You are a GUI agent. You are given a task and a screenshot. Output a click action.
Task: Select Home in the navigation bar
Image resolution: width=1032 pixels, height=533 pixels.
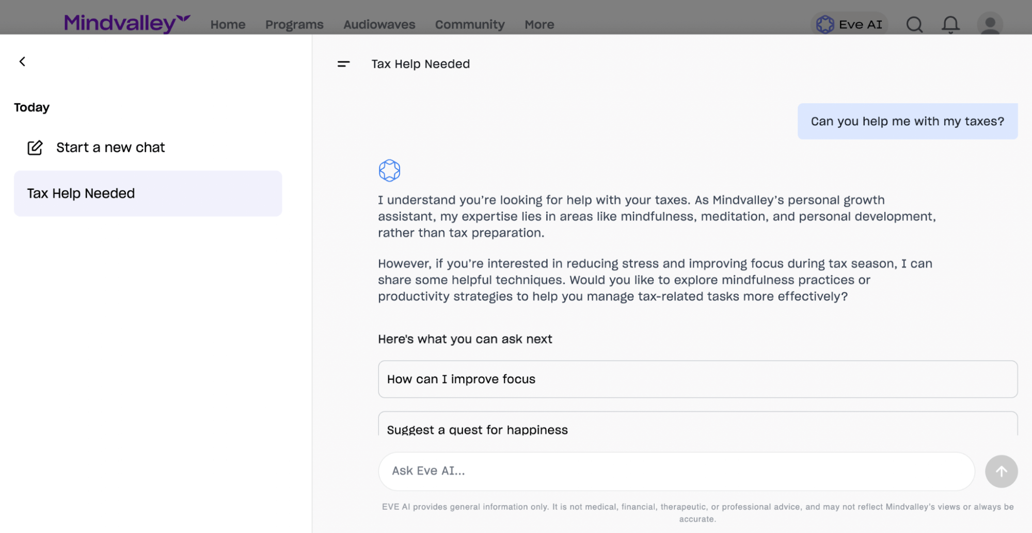pos(228,24)
